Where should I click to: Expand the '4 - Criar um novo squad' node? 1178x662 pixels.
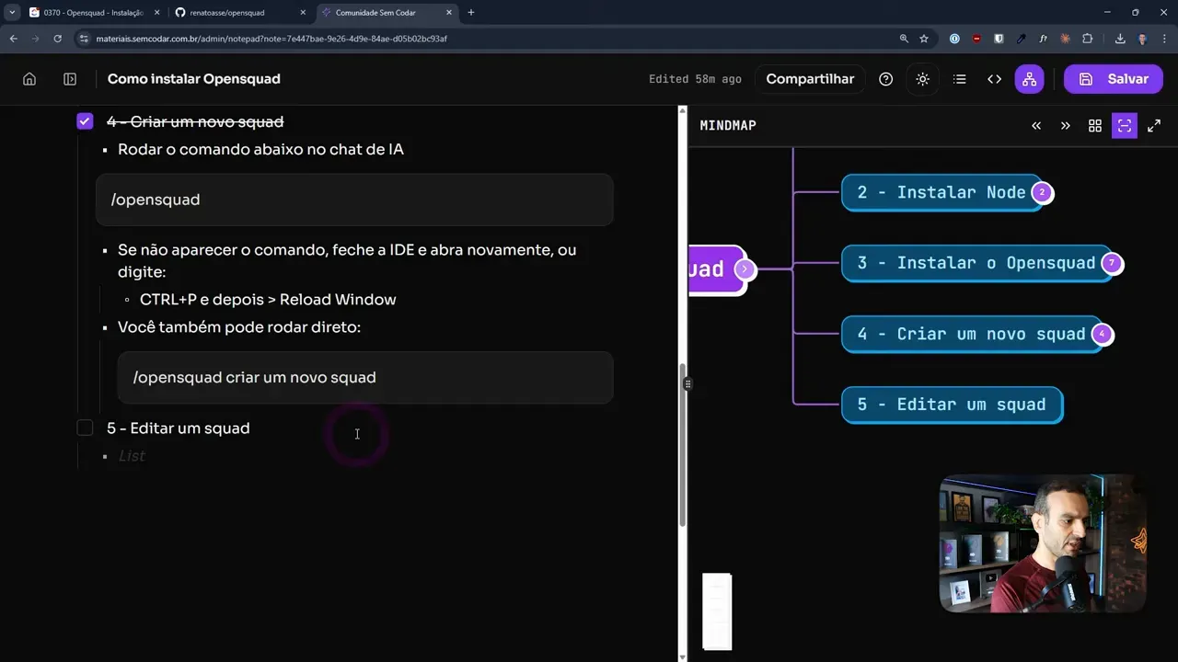point(1102,334)
